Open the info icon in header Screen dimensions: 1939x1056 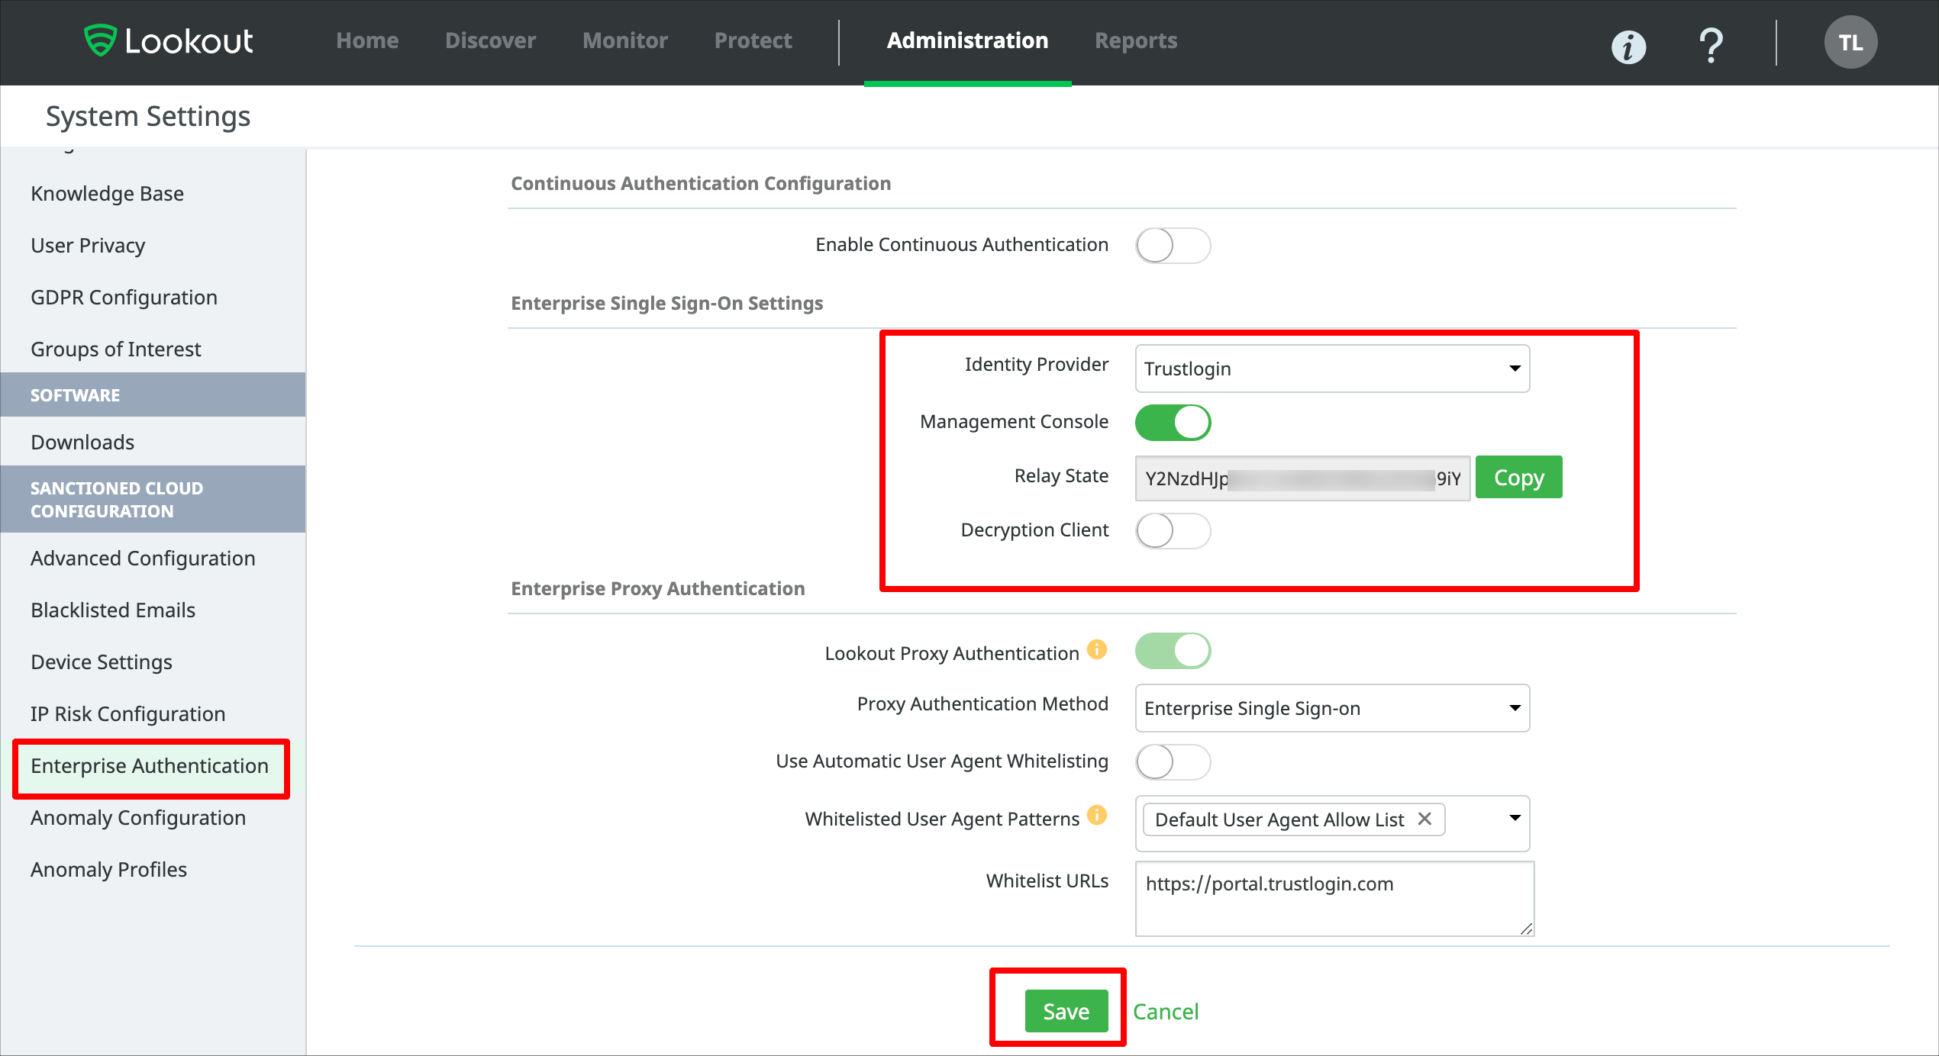click(x=1628, y=47)
